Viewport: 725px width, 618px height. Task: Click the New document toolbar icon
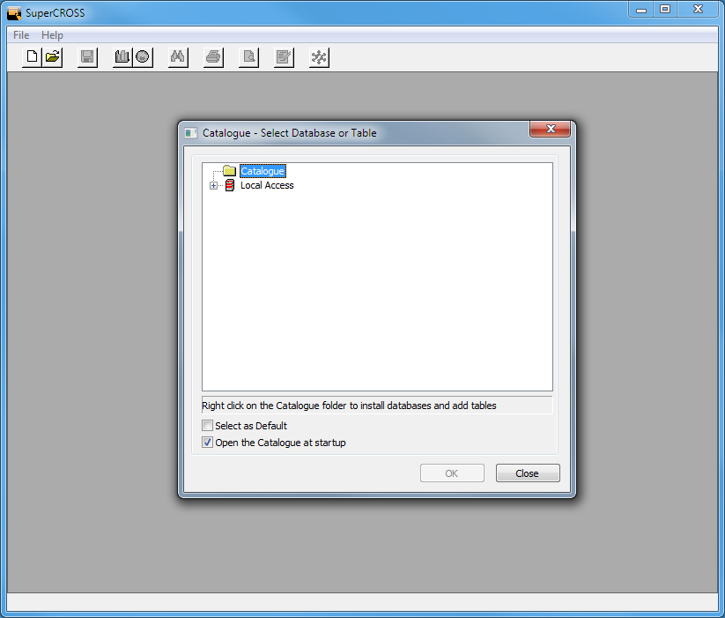click(33, 57)
